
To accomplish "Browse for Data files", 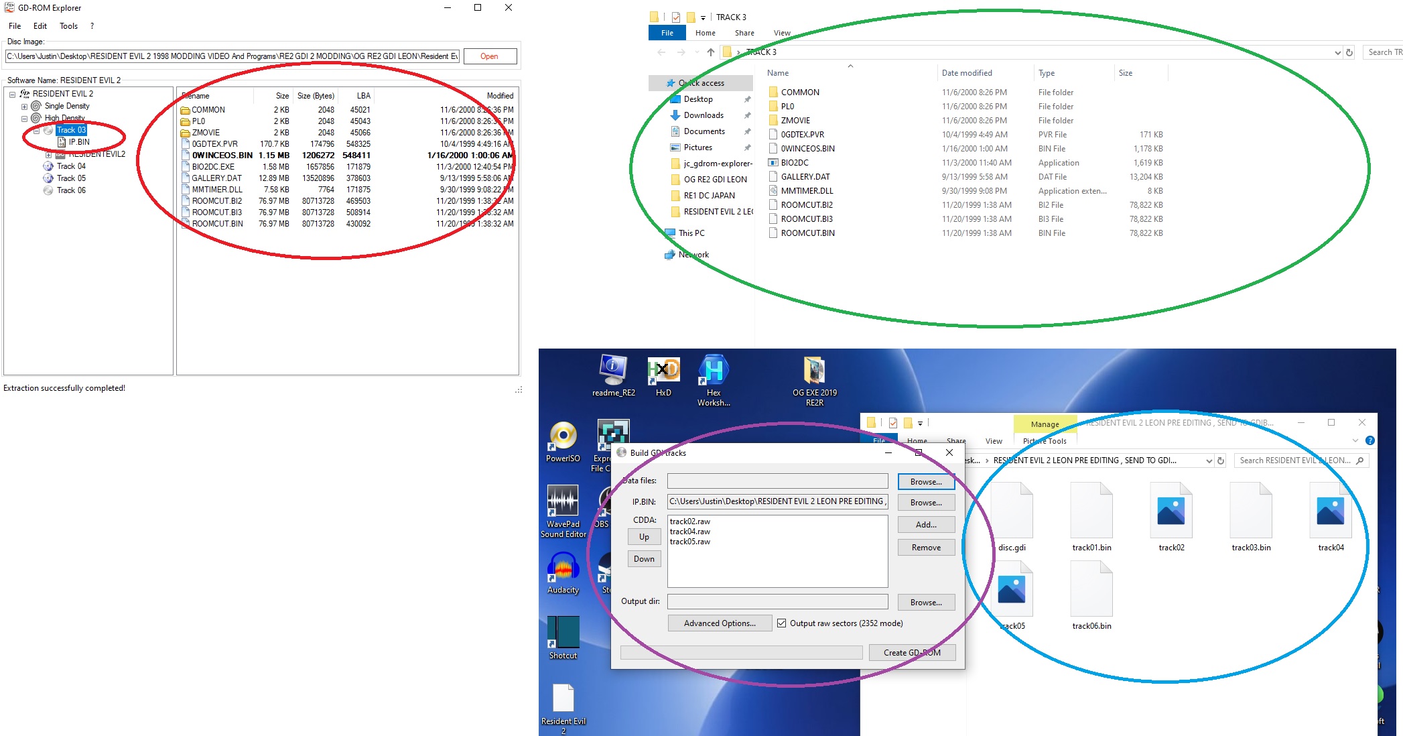I will (x=926, y=482).
